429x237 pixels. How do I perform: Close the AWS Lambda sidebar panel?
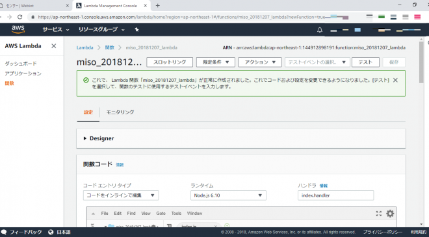pyautogui.click(x=54, y=46)
